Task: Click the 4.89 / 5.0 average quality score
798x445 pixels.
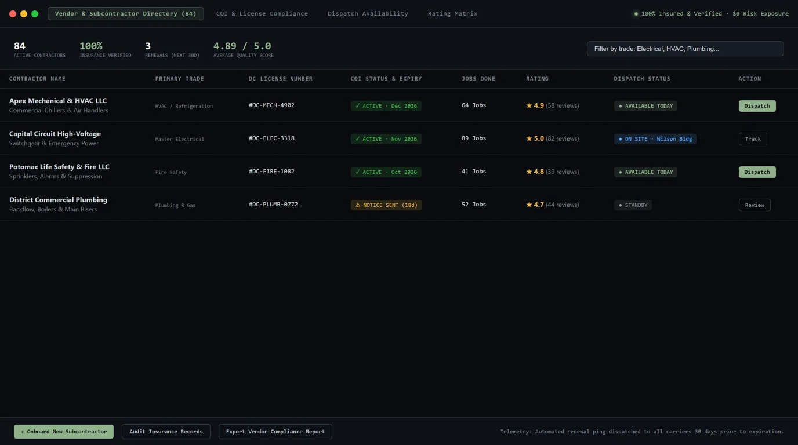Action: [244, 49]
